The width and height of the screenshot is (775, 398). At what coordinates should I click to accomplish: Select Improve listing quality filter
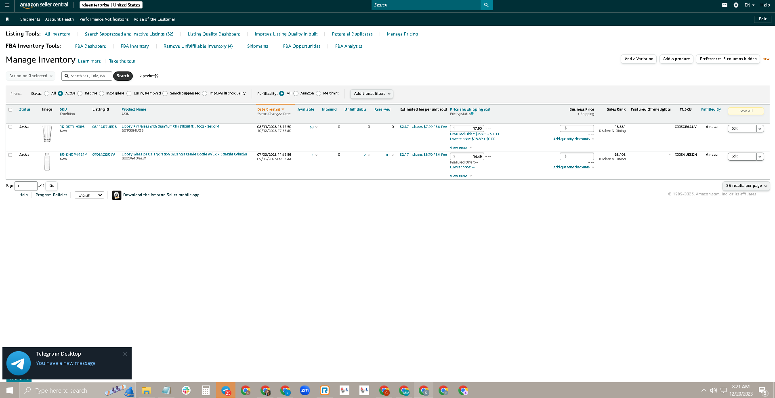(x=205, y=94)
